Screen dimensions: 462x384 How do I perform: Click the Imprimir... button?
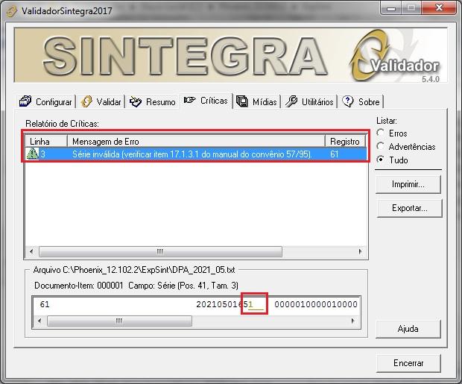coord(408,184)
